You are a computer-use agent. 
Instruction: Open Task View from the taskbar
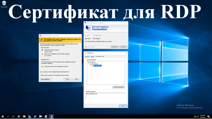(x=13, y=117)
